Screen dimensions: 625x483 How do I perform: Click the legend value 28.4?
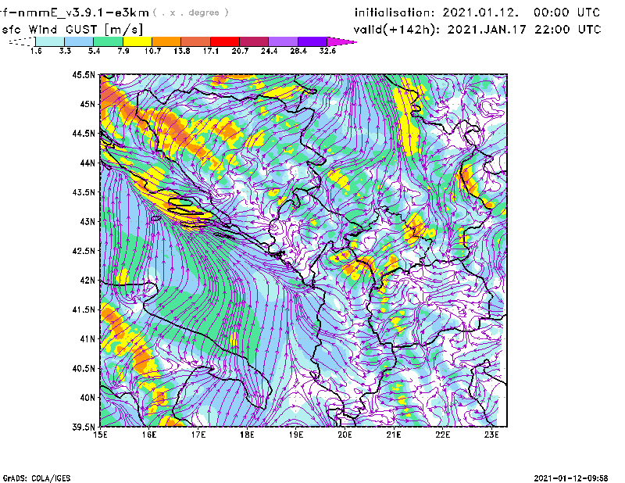click(298, 51)
